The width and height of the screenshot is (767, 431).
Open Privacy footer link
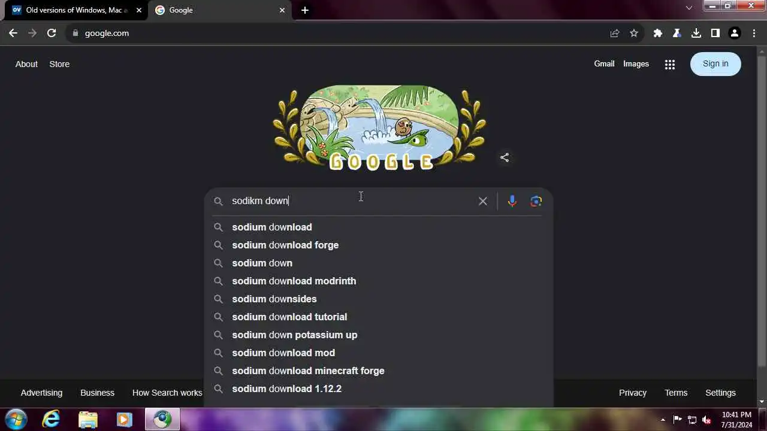(633, 393)
